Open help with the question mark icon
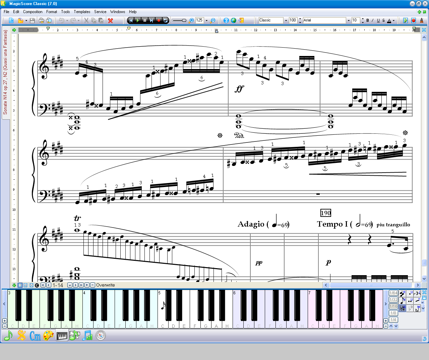Viewport: 429px width, 360px height. click(x=226, y=20)
